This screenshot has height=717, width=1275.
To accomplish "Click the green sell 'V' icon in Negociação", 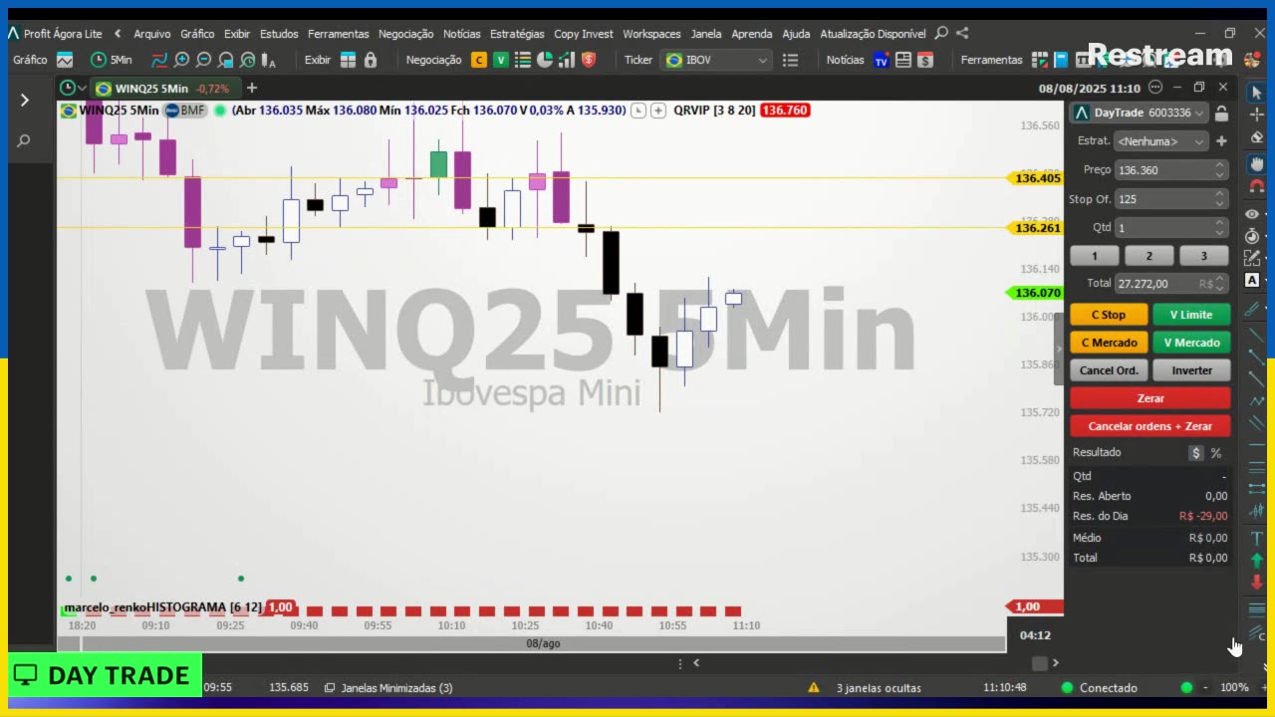I will click(x=501, y=60).
